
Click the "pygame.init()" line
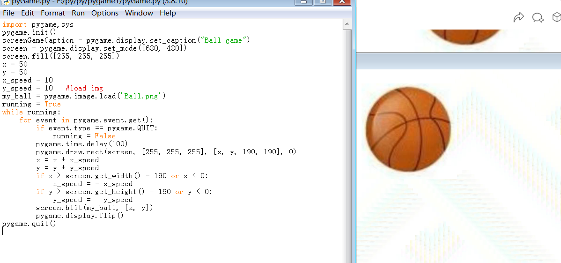(29, 33)
